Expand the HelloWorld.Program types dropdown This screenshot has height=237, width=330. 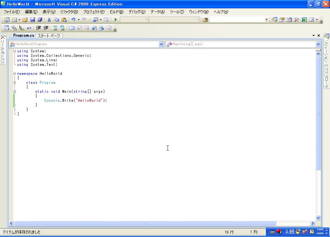(x=161, y=44)
